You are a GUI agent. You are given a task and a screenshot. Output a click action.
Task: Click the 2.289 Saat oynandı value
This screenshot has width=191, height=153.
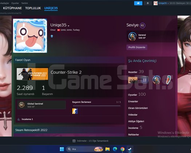(25, 88)
